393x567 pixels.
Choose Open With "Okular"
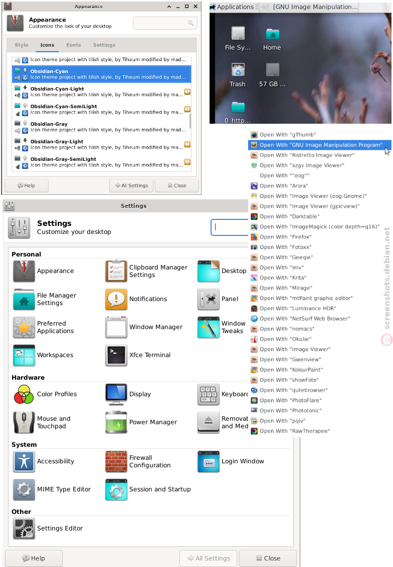(x=319, y=339)
